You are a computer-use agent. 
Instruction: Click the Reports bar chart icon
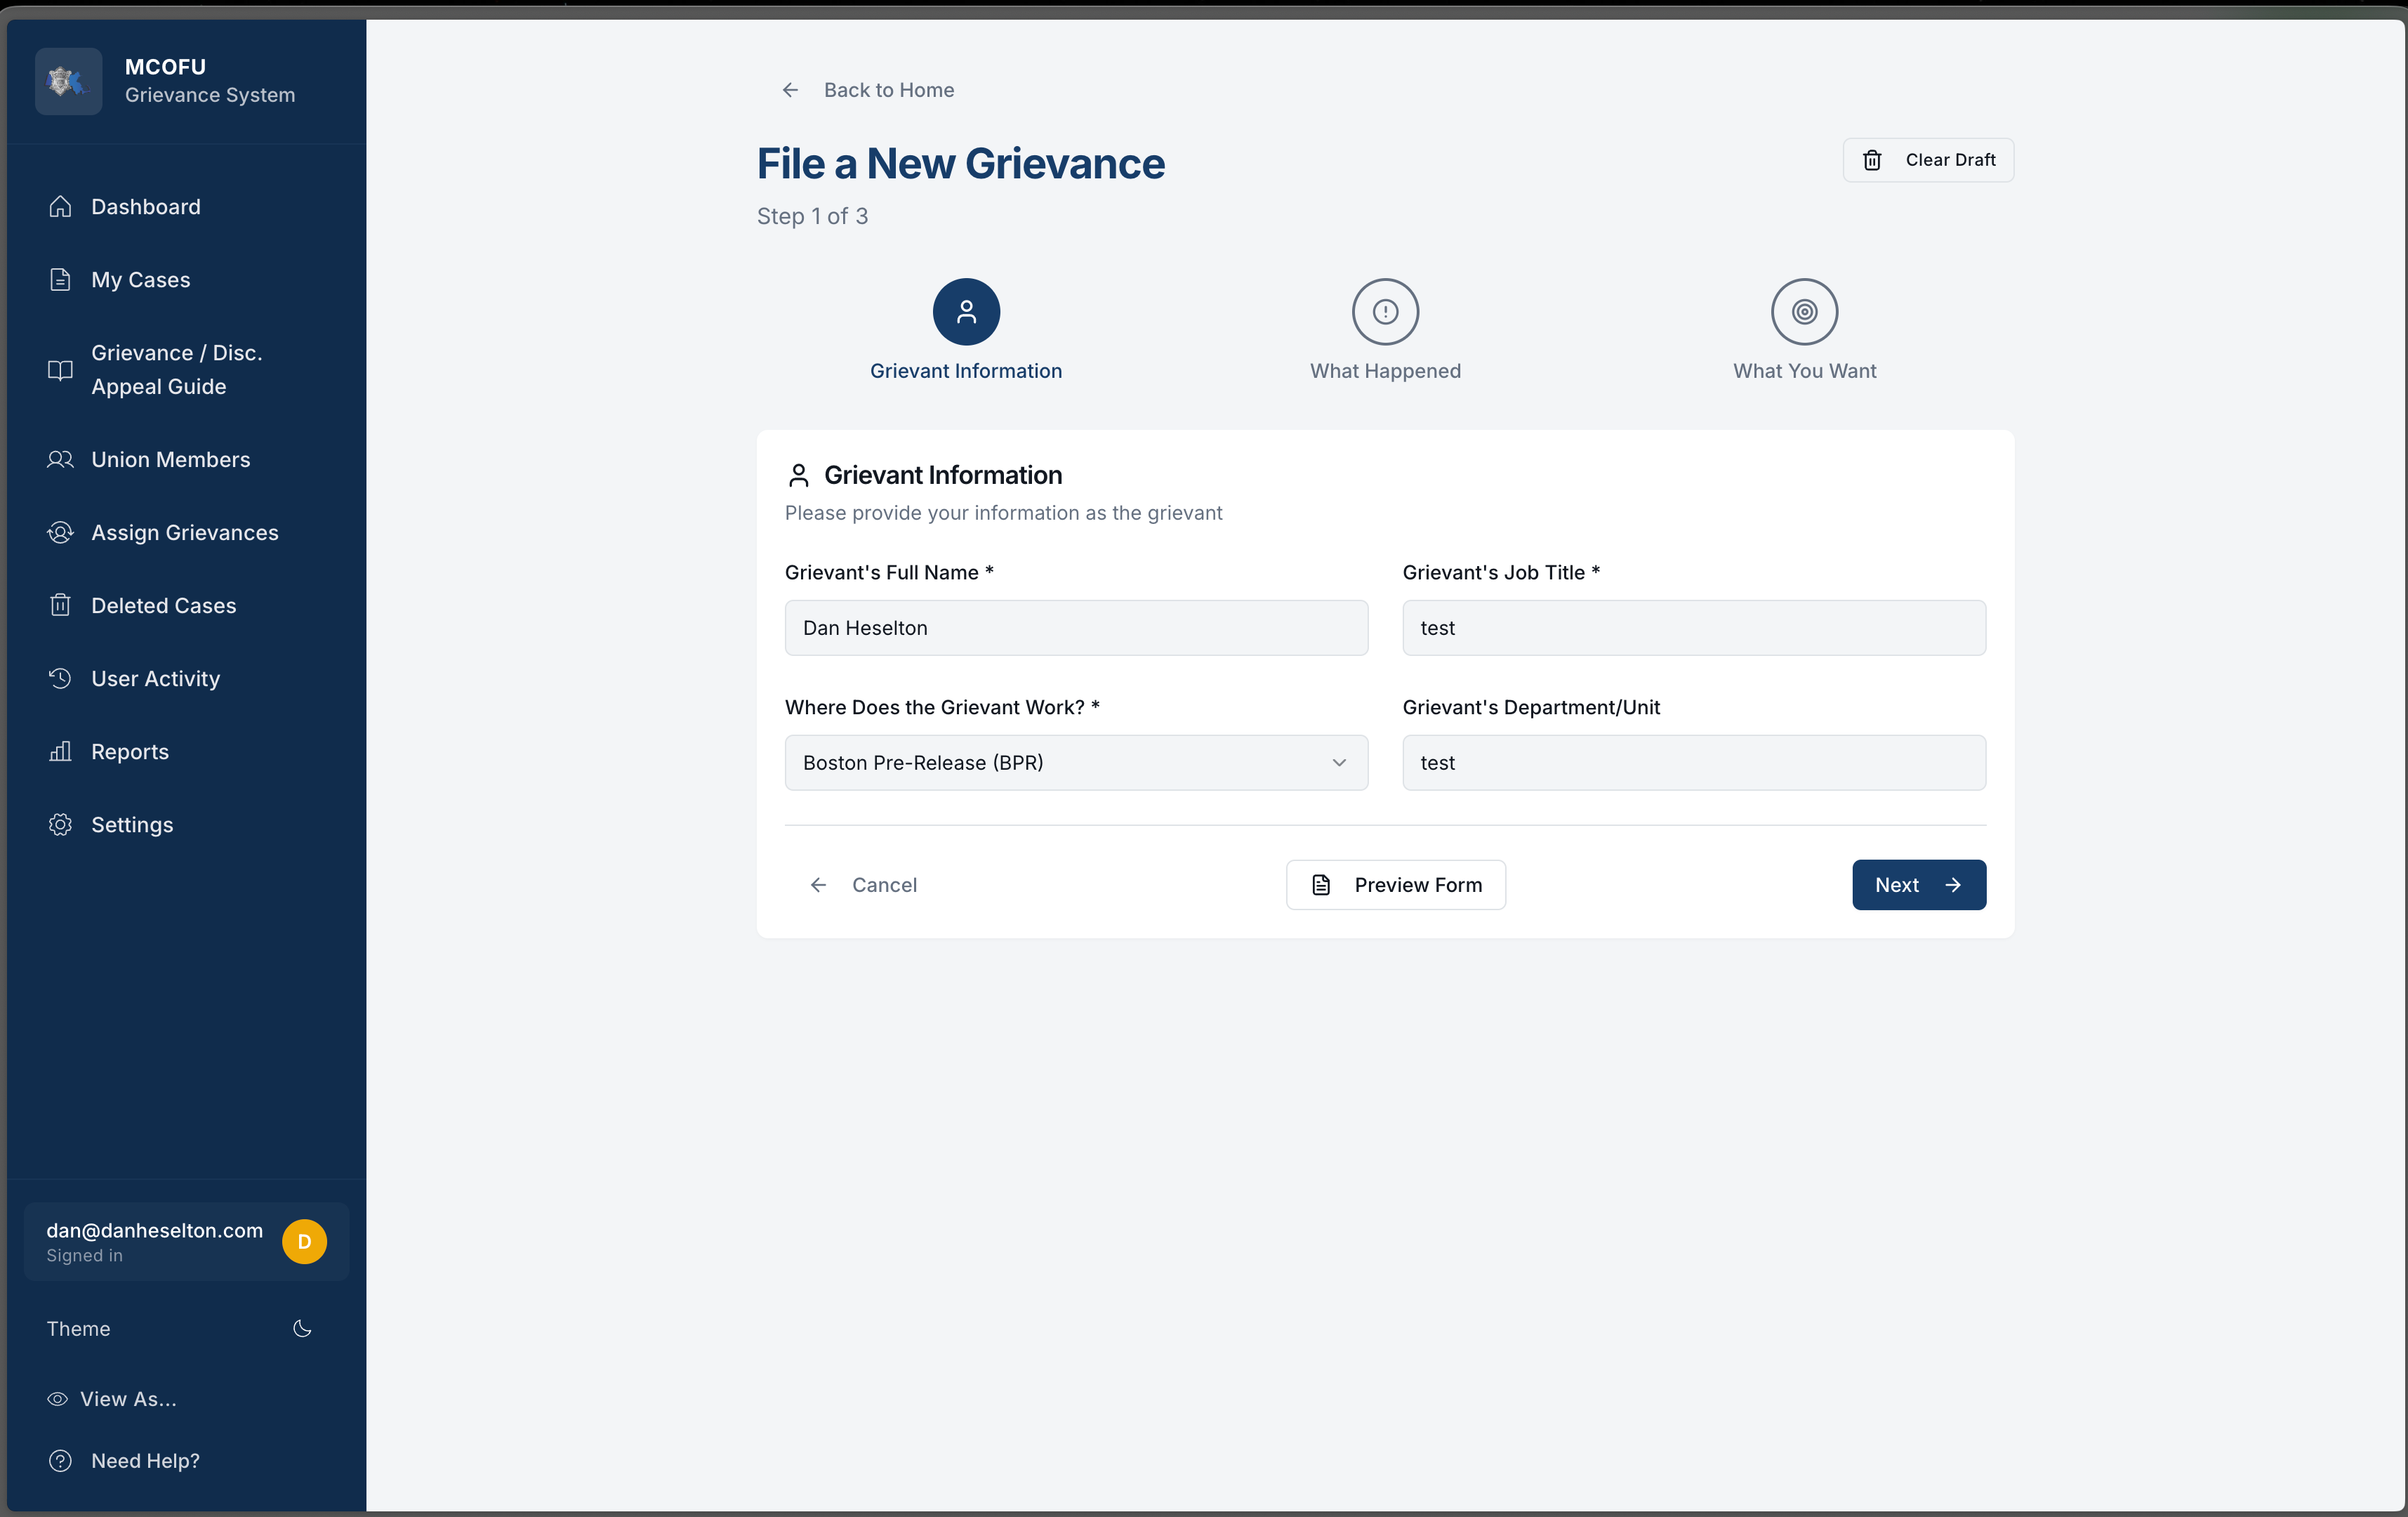click(60, 751)
